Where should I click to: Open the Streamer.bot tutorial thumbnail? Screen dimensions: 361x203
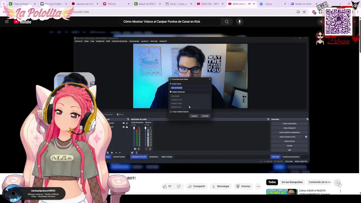[282, 191]
